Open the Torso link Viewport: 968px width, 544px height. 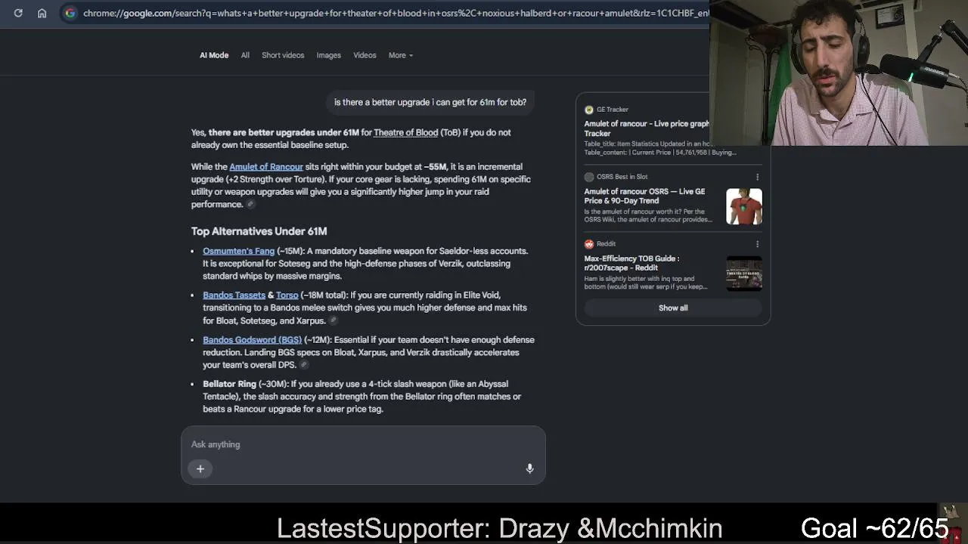pos(287,295)
